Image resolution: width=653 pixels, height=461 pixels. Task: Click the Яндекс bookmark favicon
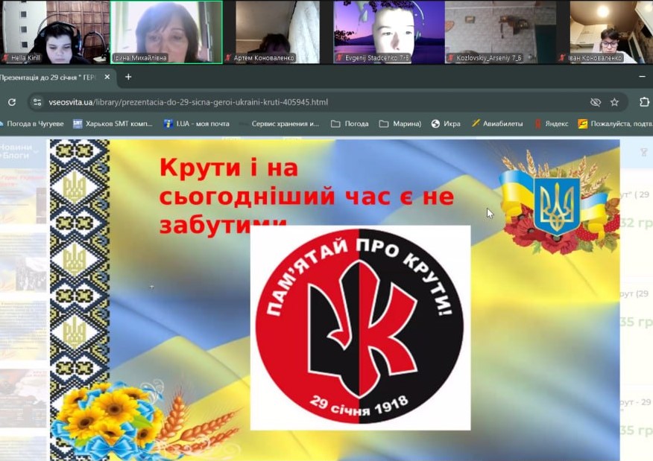point(538,124)
